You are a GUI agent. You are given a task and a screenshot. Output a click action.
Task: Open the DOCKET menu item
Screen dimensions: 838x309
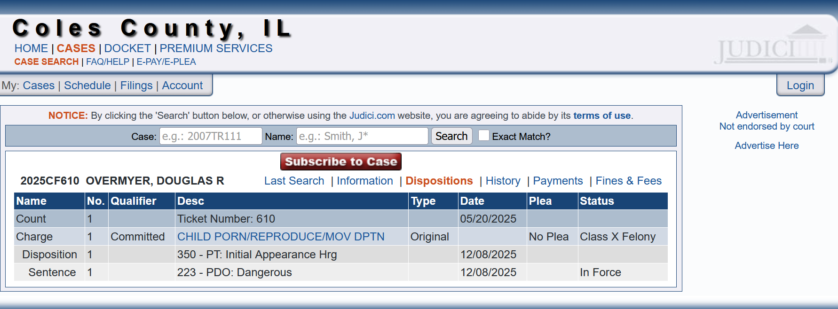(x=127, y=48)
